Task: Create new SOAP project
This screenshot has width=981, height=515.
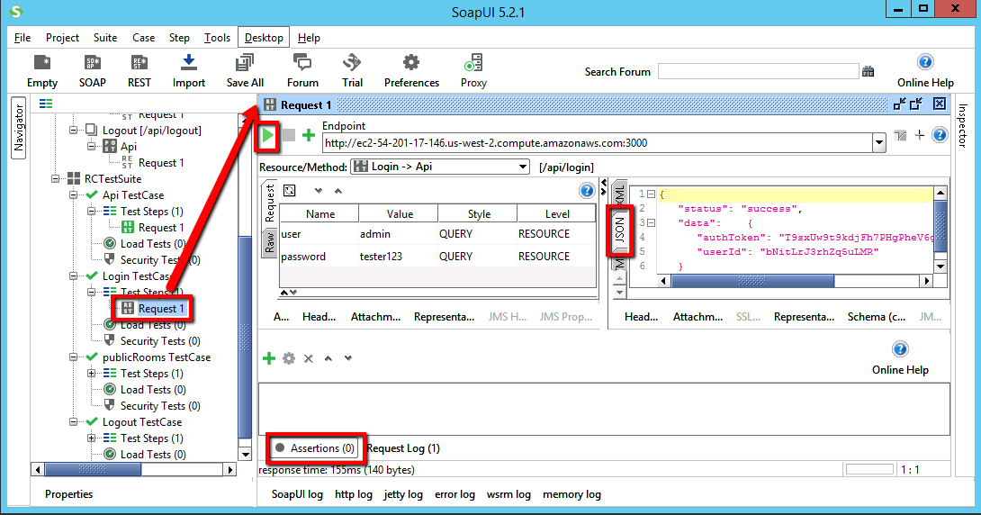Action: tap(93, 71)
